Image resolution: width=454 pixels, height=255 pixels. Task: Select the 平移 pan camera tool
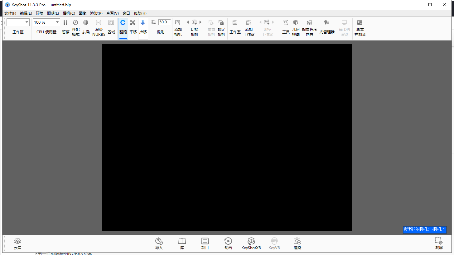tap(133, 28)
